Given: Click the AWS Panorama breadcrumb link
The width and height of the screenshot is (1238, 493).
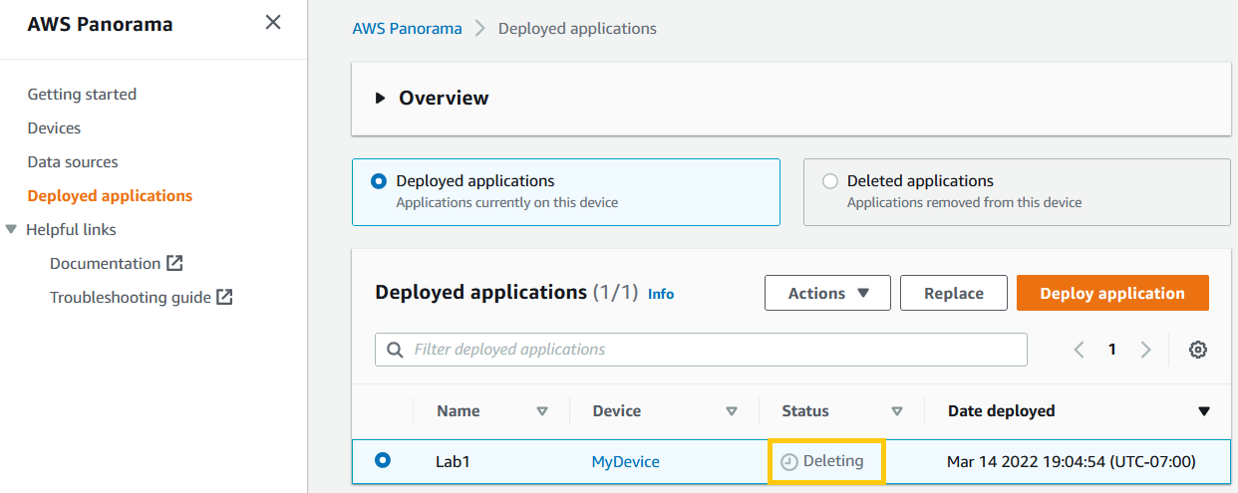Looking at the screenshot, I should 407,28.
